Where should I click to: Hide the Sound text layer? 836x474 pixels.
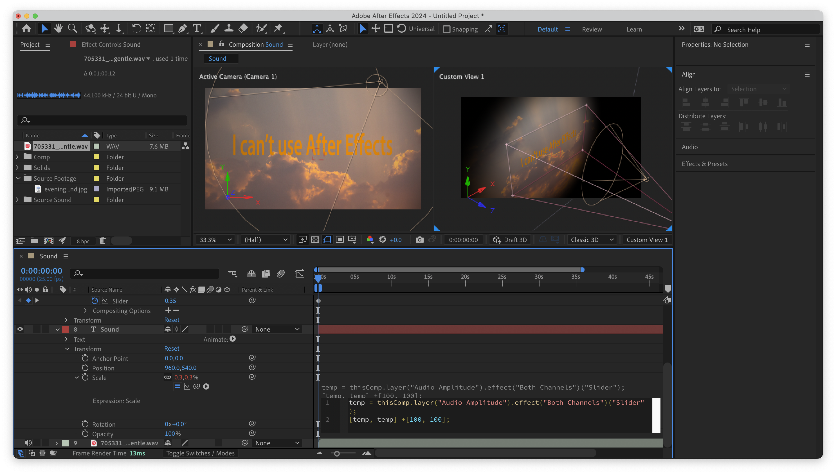(20, 329)
